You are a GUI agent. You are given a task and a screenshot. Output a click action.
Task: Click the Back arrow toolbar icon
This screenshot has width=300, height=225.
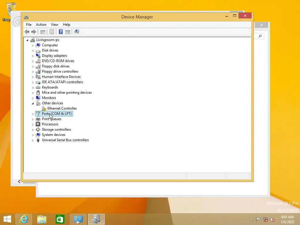(27, 32)
